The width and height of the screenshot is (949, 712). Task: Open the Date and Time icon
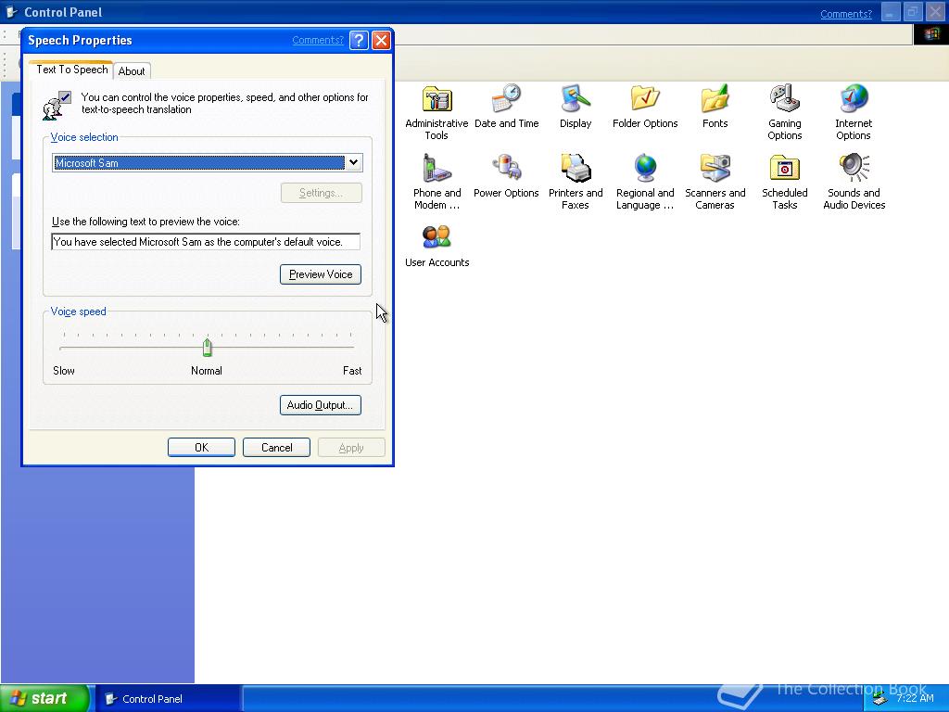(x=507, y=107)
